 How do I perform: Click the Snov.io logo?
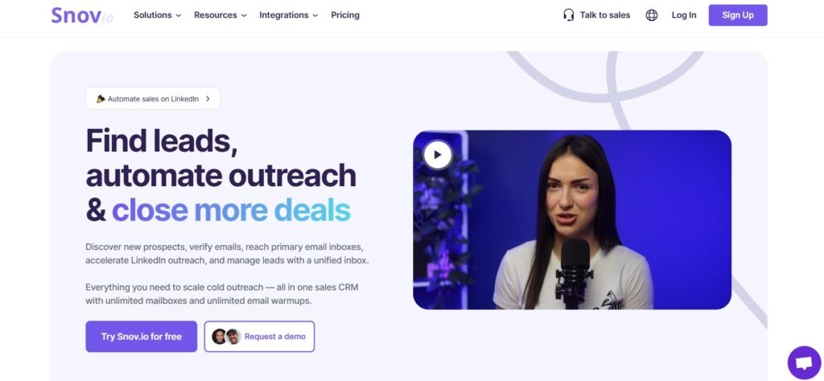pyautogui.click(x=82, y=15)
